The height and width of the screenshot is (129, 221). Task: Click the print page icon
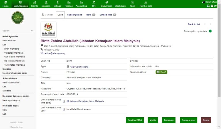208,6
